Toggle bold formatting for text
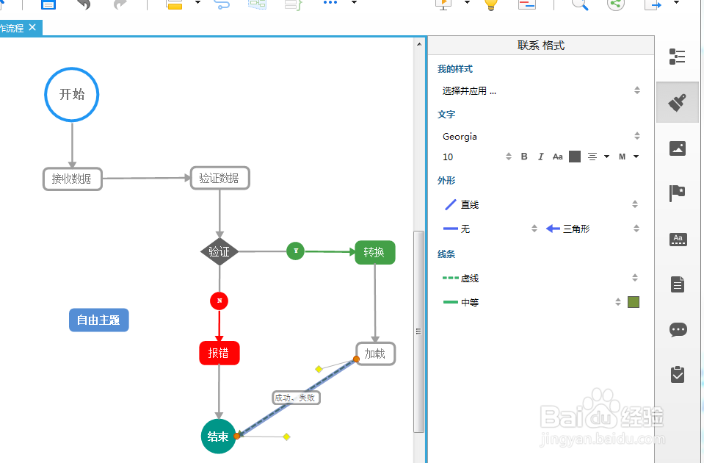The height and width of the screenshot is (463, 704). coord(523,157)
